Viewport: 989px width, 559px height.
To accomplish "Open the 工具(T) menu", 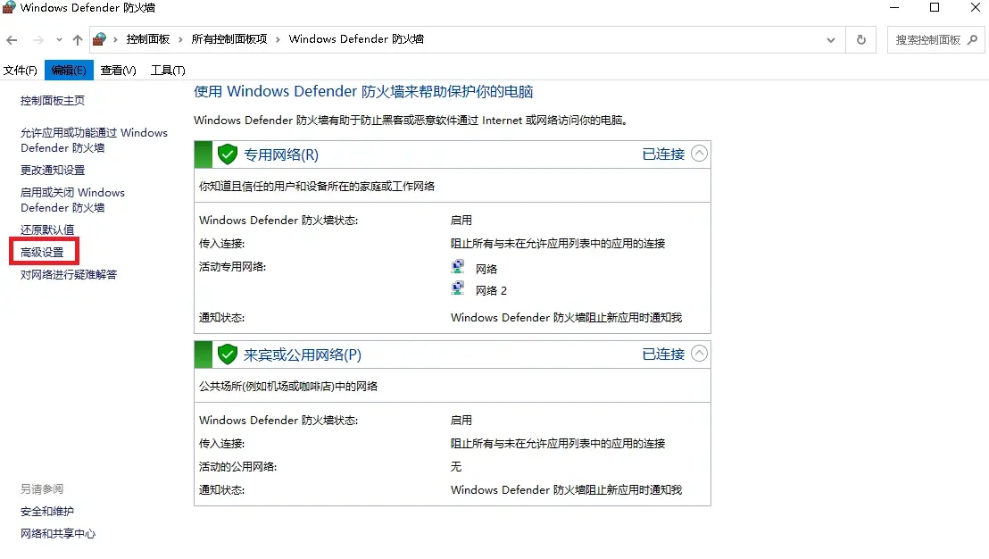I will coord(168,71).
